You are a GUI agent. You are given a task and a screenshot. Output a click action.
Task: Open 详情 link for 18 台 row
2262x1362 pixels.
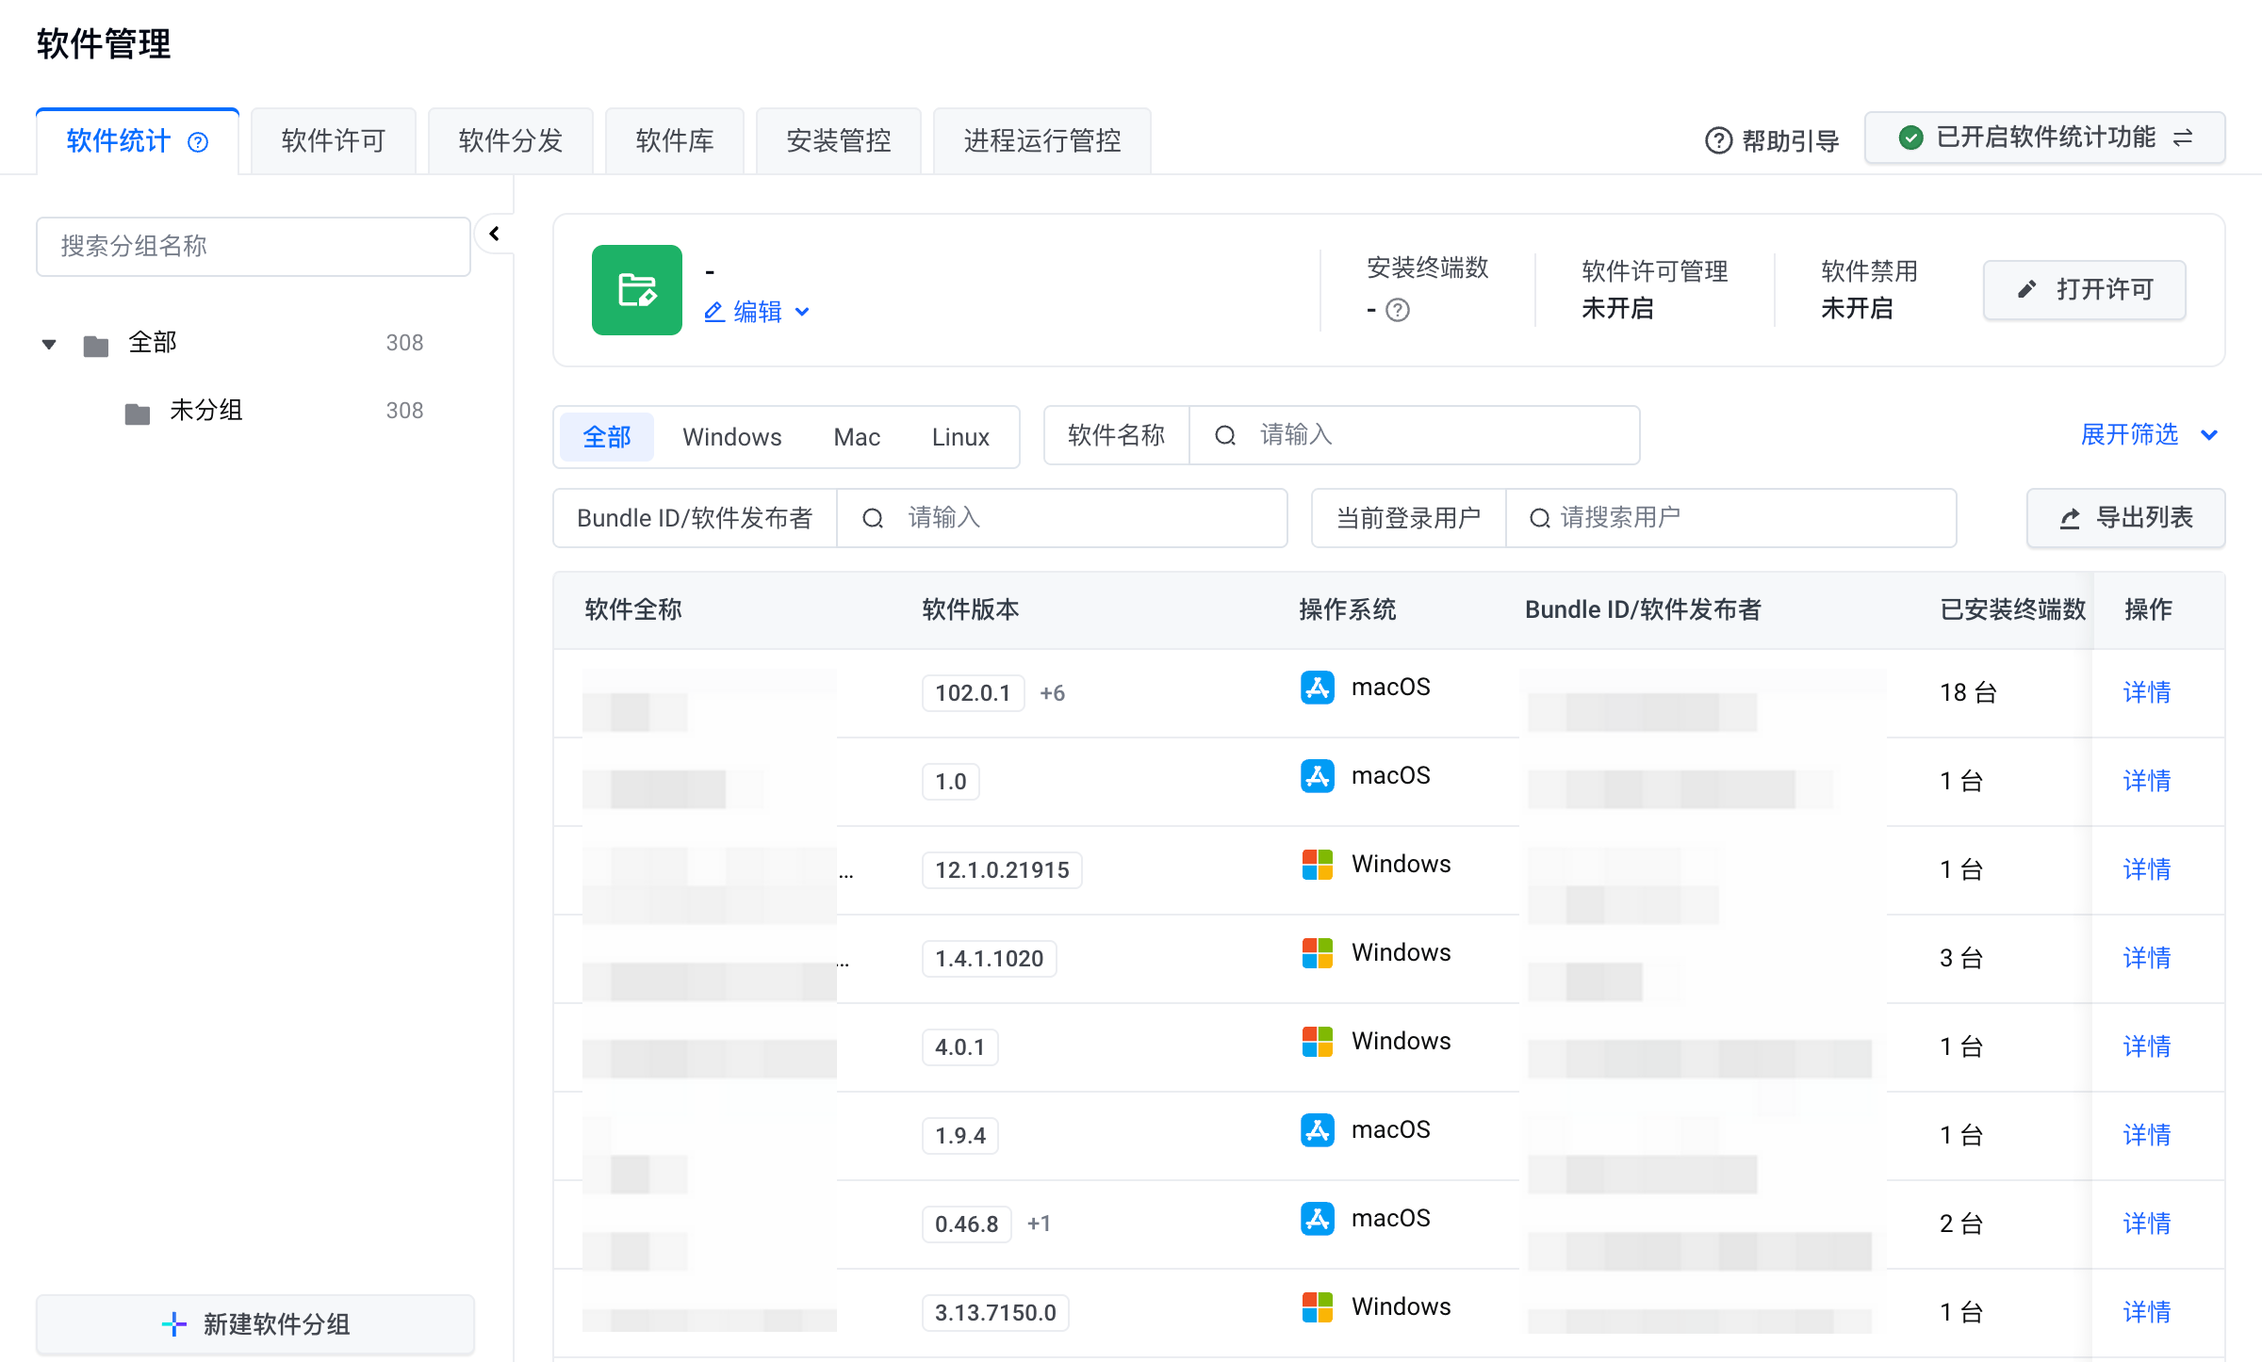coord(2146,692)
